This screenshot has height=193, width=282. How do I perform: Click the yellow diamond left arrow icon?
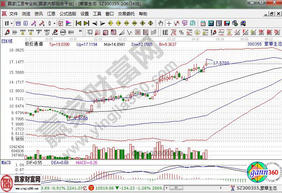coord(111,23)
